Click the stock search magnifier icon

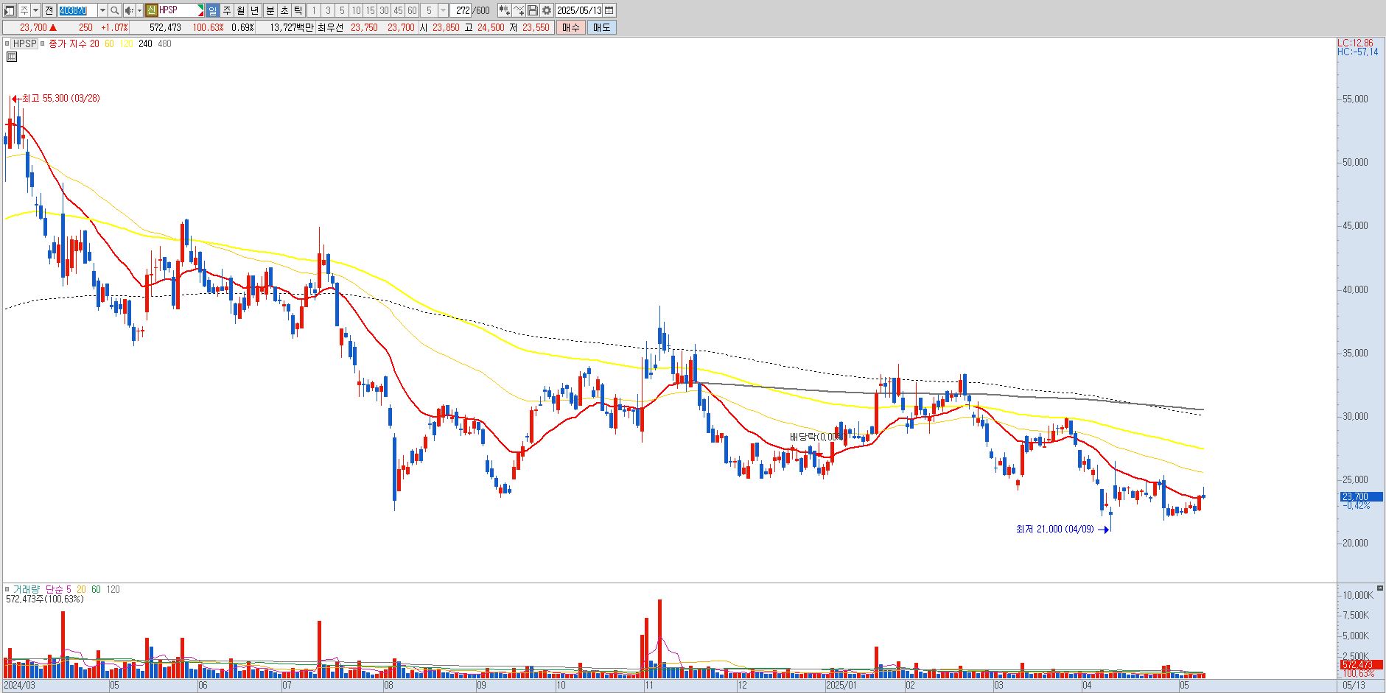[x=115, y=10]
